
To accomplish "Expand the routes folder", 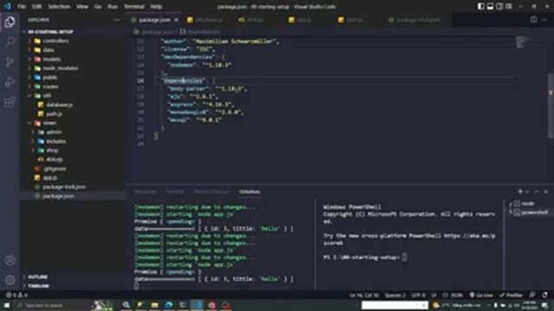I will pos(50,86).
